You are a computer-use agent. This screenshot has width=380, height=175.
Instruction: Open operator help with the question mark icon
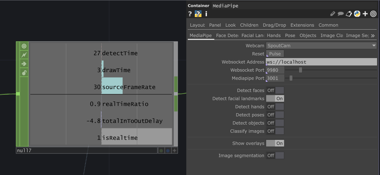click(x=190, y=14)
